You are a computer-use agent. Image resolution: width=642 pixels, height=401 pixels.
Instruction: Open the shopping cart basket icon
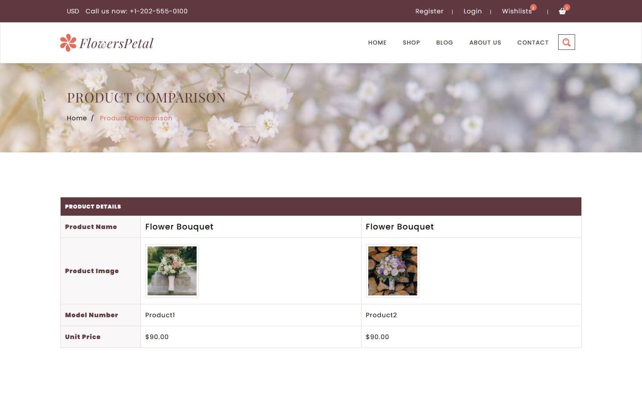(562, 11)
